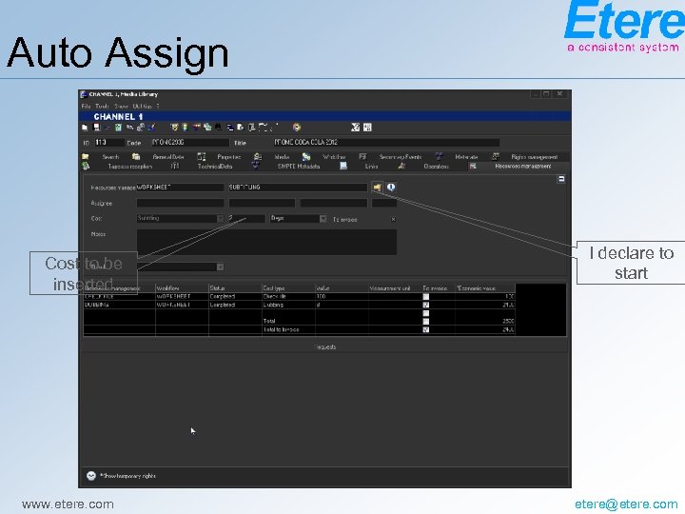The width and height of the screenshot is (685, 514).
Task: Click the floppy disk Save toolbar icon
Action: coord(96,128)
